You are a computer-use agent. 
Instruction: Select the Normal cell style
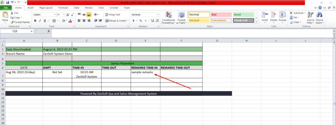click(x=199, y=15)
